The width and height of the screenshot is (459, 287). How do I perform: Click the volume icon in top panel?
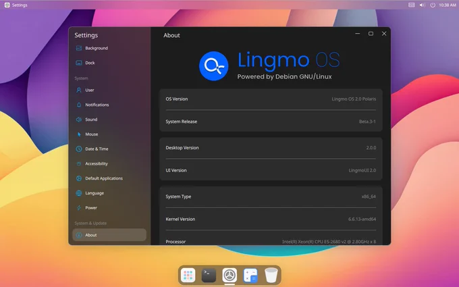click(422, 5)
